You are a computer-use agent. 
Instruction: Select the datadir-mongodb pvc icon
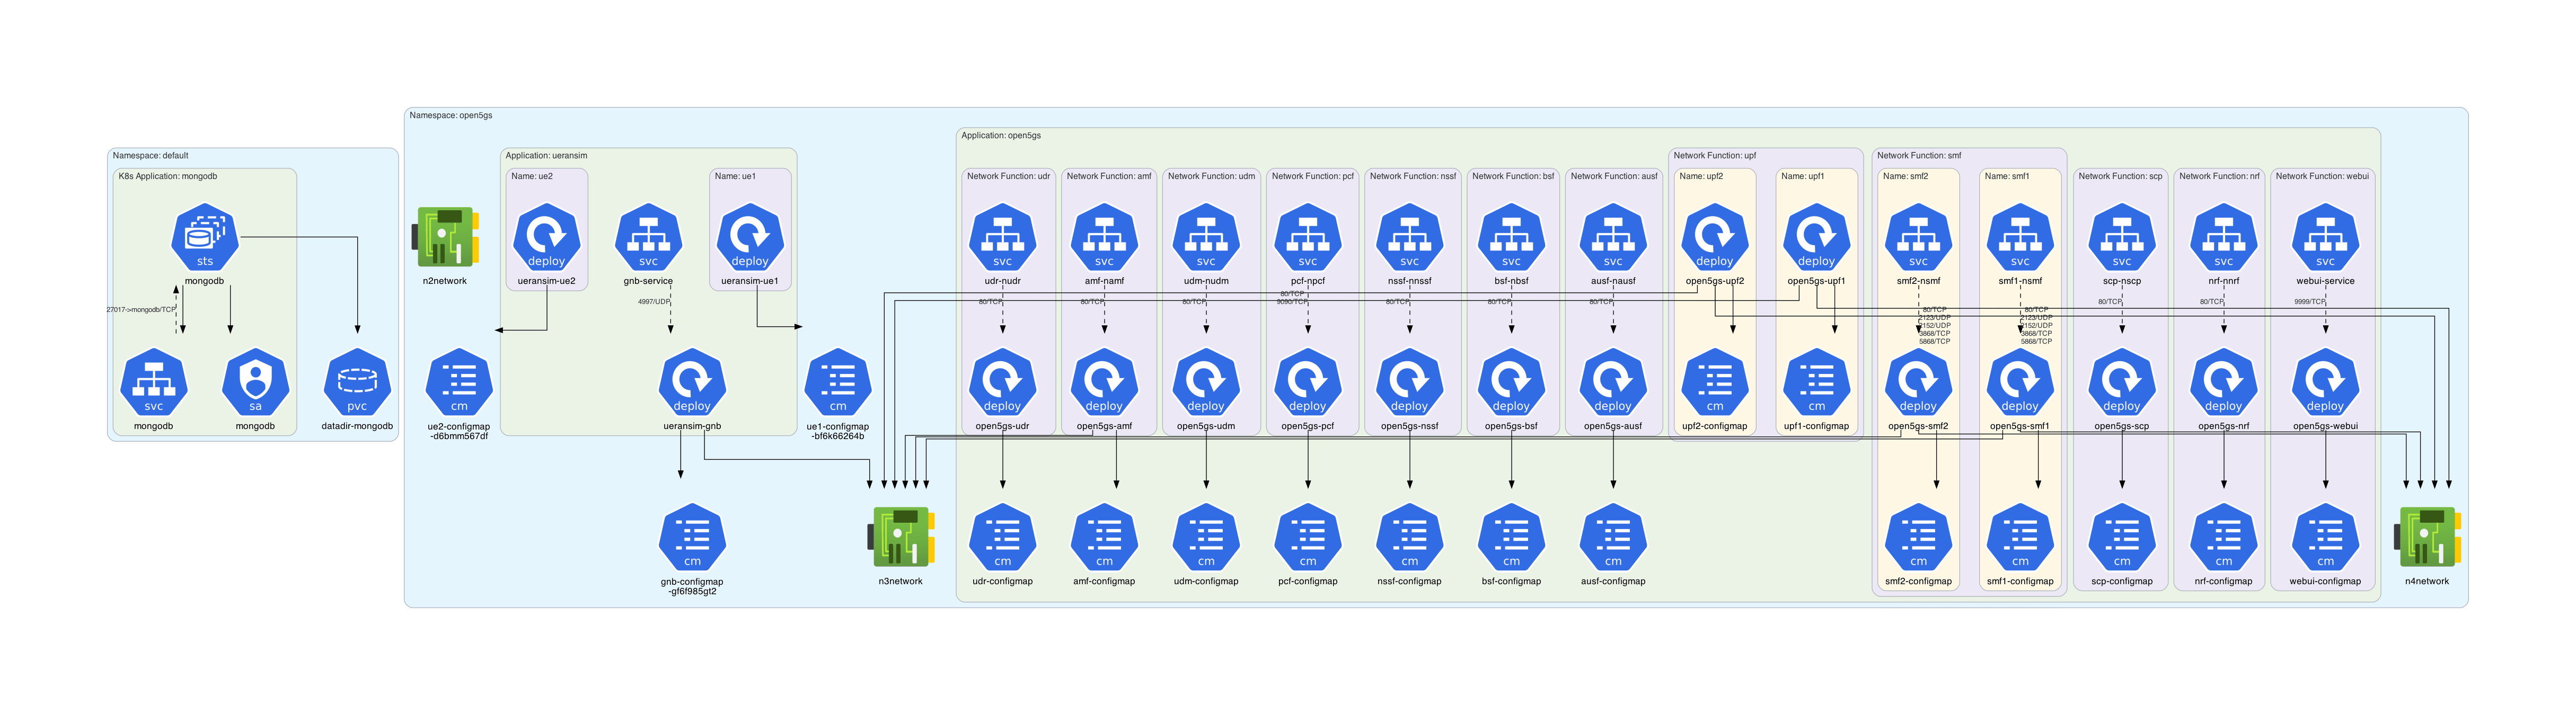click(357, 381)
